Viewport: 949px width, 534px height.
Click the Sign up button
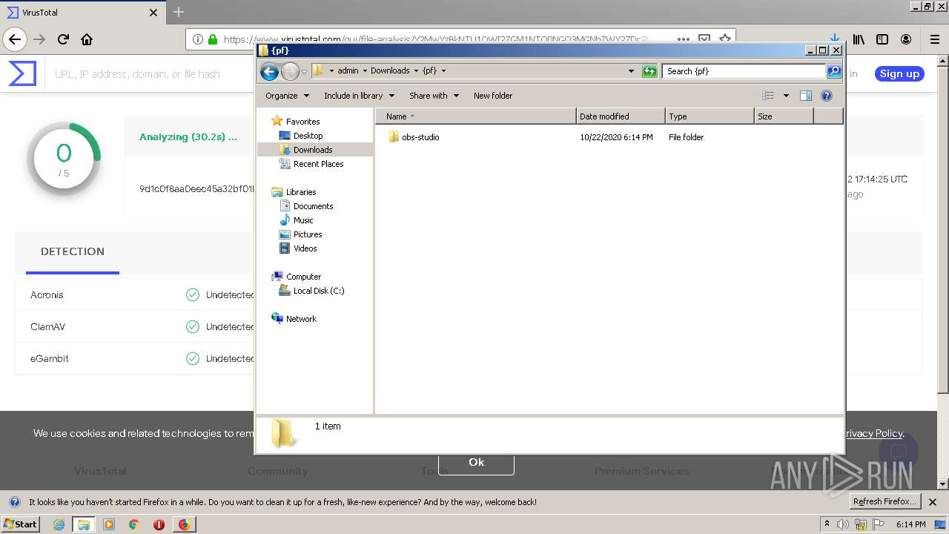[x=899, y=73]
